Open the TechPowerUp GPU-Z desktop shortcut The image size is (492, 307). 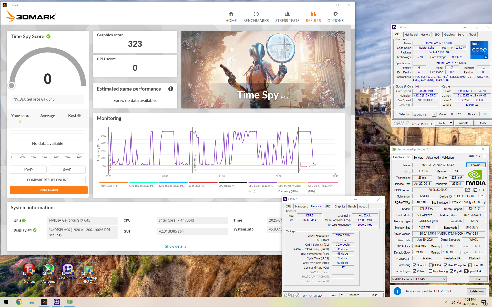click(88, 273)
